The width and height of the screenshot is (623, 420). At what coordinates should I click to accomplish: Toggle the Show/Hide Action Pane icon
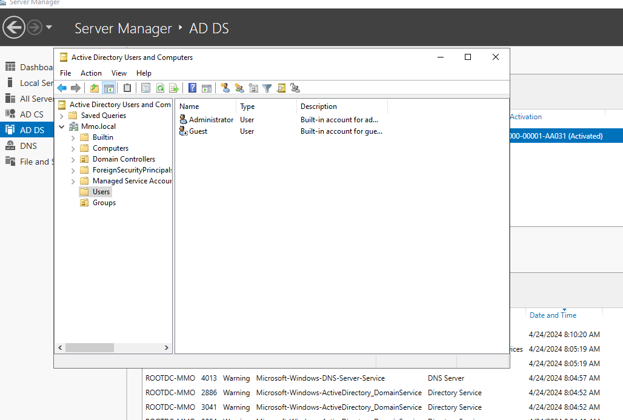[x=207, y=88]
